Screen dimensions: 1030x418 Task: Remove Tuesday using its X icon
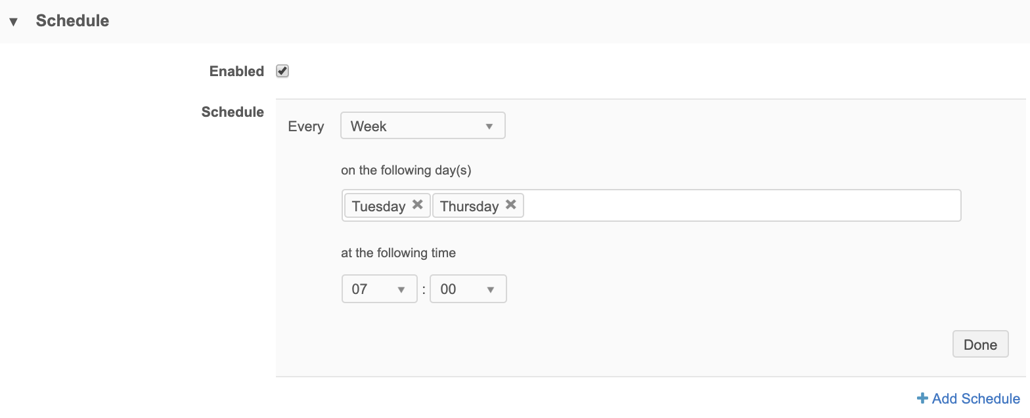coord(417,205)
